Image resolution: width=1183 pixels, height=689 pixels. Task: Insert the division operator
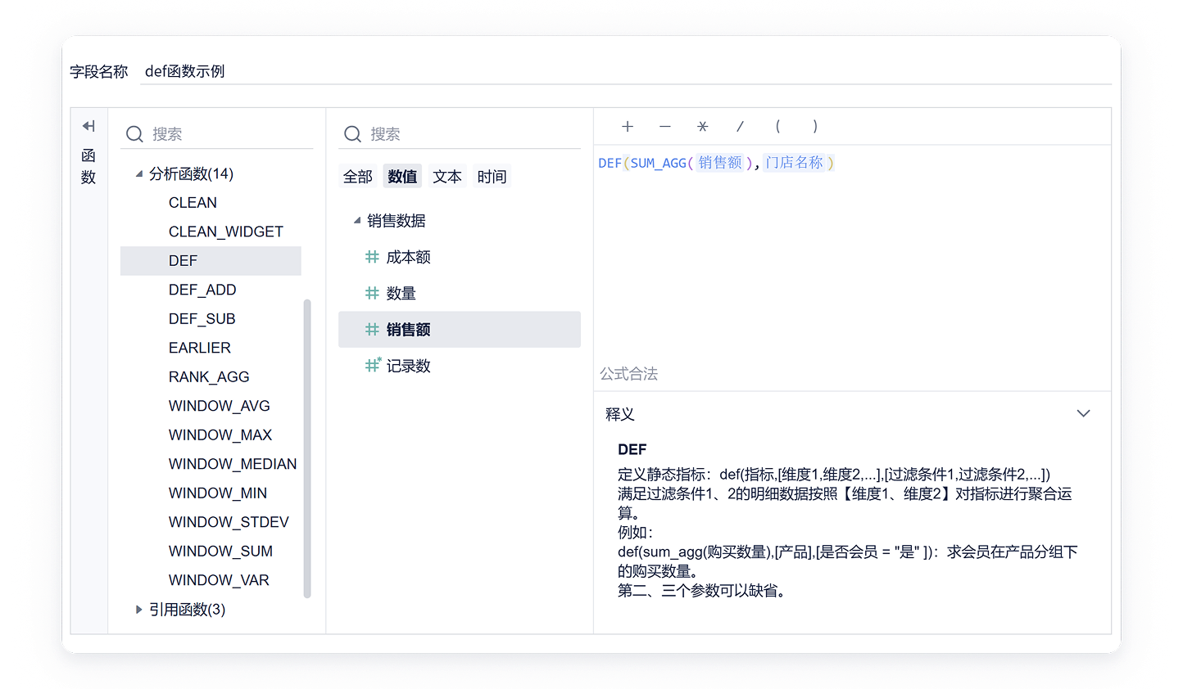[740, 126]
